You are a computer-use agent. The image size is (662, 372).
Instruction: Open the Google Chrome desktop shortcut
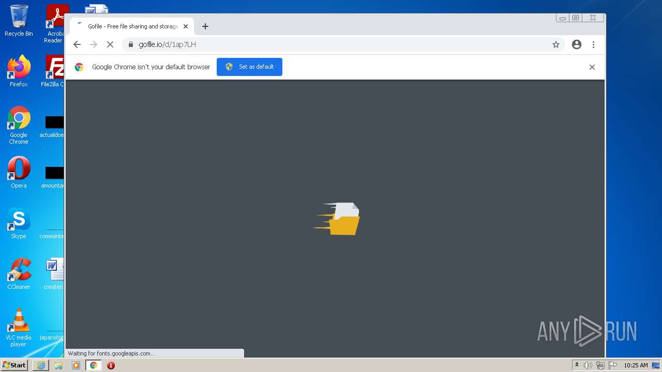pyautogui.click(x=19, y=125)
